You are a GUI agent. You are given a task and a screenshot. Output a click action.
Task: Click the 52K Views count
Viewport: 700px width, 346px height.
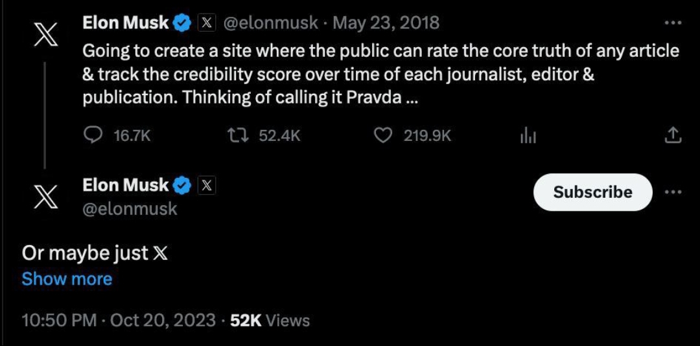click(x=270, y=320)
